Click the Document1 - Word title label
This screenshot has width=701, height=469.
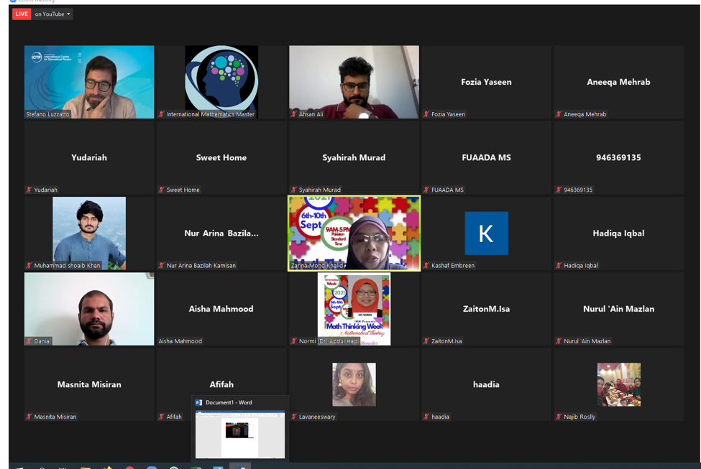pyautogui.click(x=229, y=402)
